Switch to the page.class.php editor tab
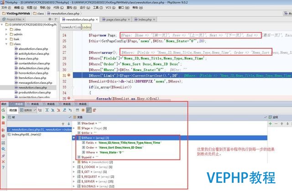The image size is (292, 191). (x=116, y=20)
